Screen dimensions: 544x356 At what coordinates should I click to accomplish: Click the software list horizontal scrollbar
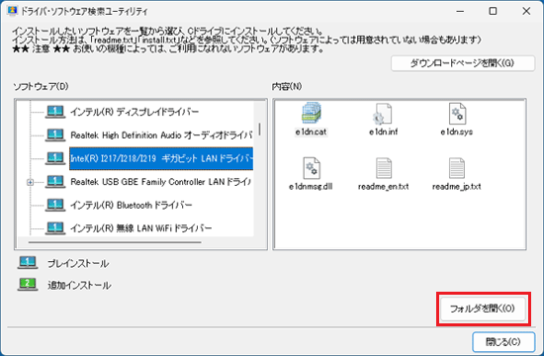pos(115,242)
